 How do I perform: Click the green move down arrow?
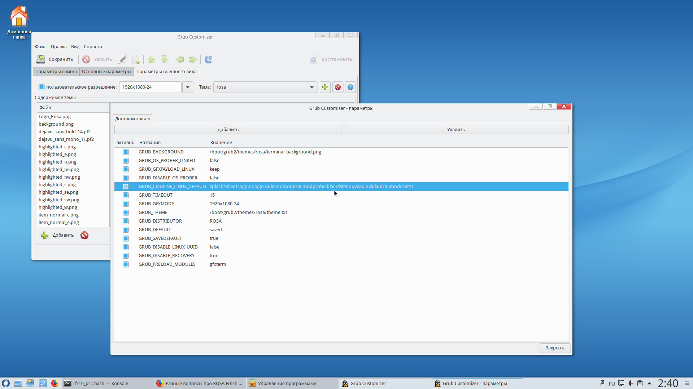point(164,59)
